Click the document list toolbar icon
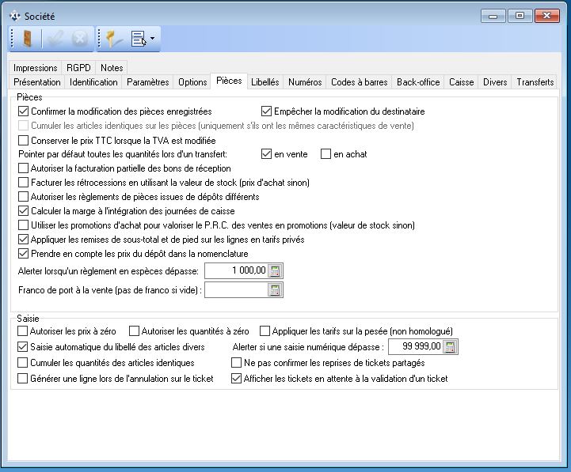 pyautogui.click(x=138, y=38)
